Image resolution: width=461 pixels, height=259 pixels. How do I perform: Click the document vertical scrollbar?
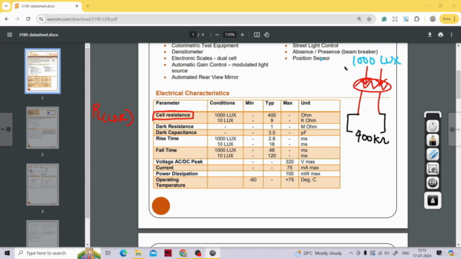click(x=458, y=85)
